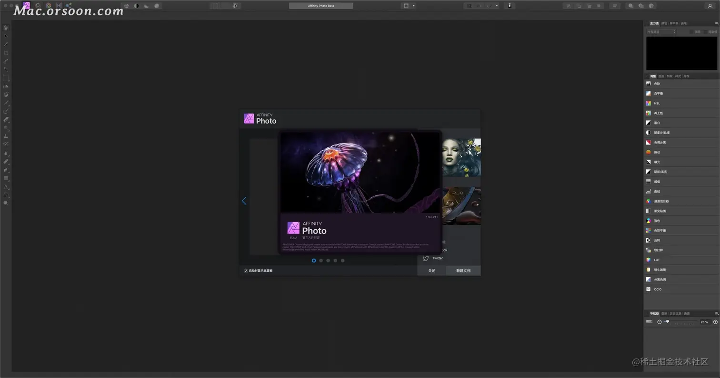
Task: Enable the 选取框 checkbox in histogram panel
Action: [x=706, y=32]
